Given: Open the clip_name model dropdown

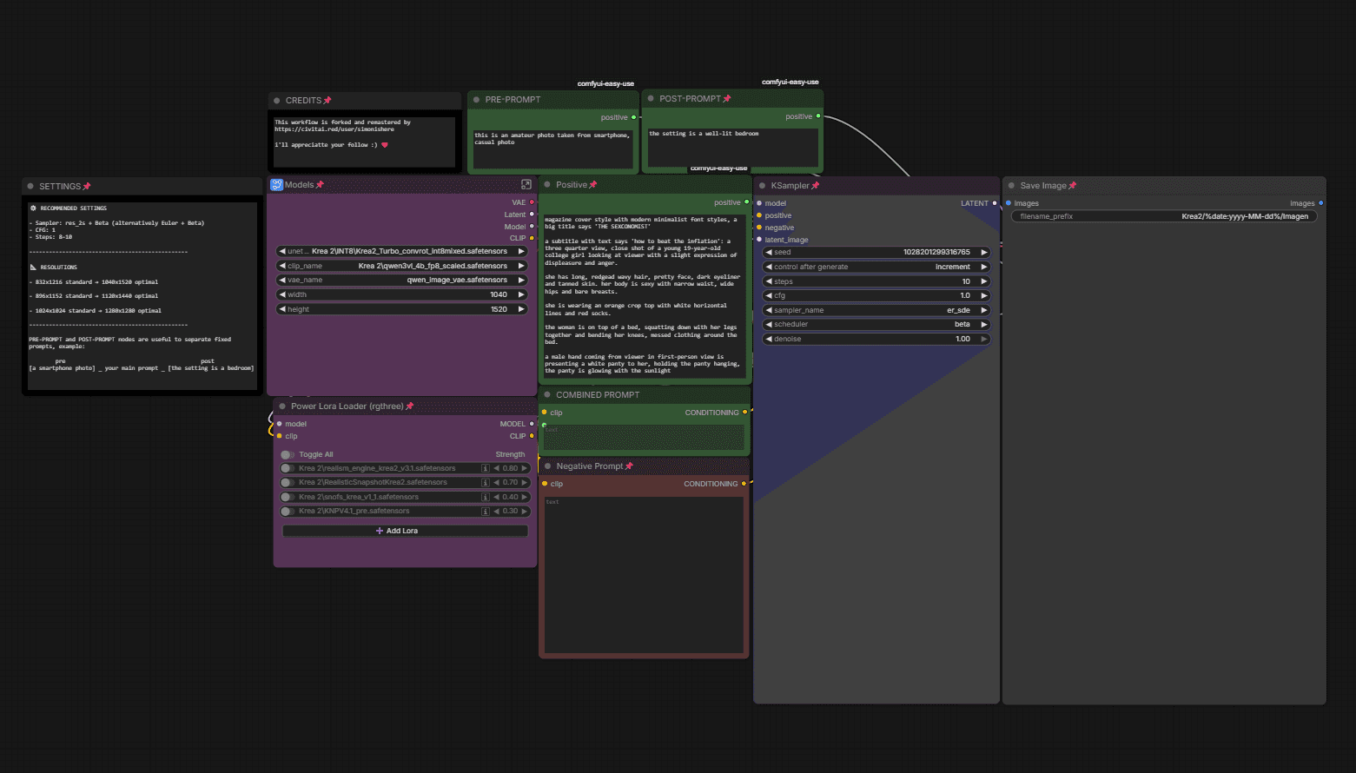Looking at the screenshot, I should (x=402, y=266).
